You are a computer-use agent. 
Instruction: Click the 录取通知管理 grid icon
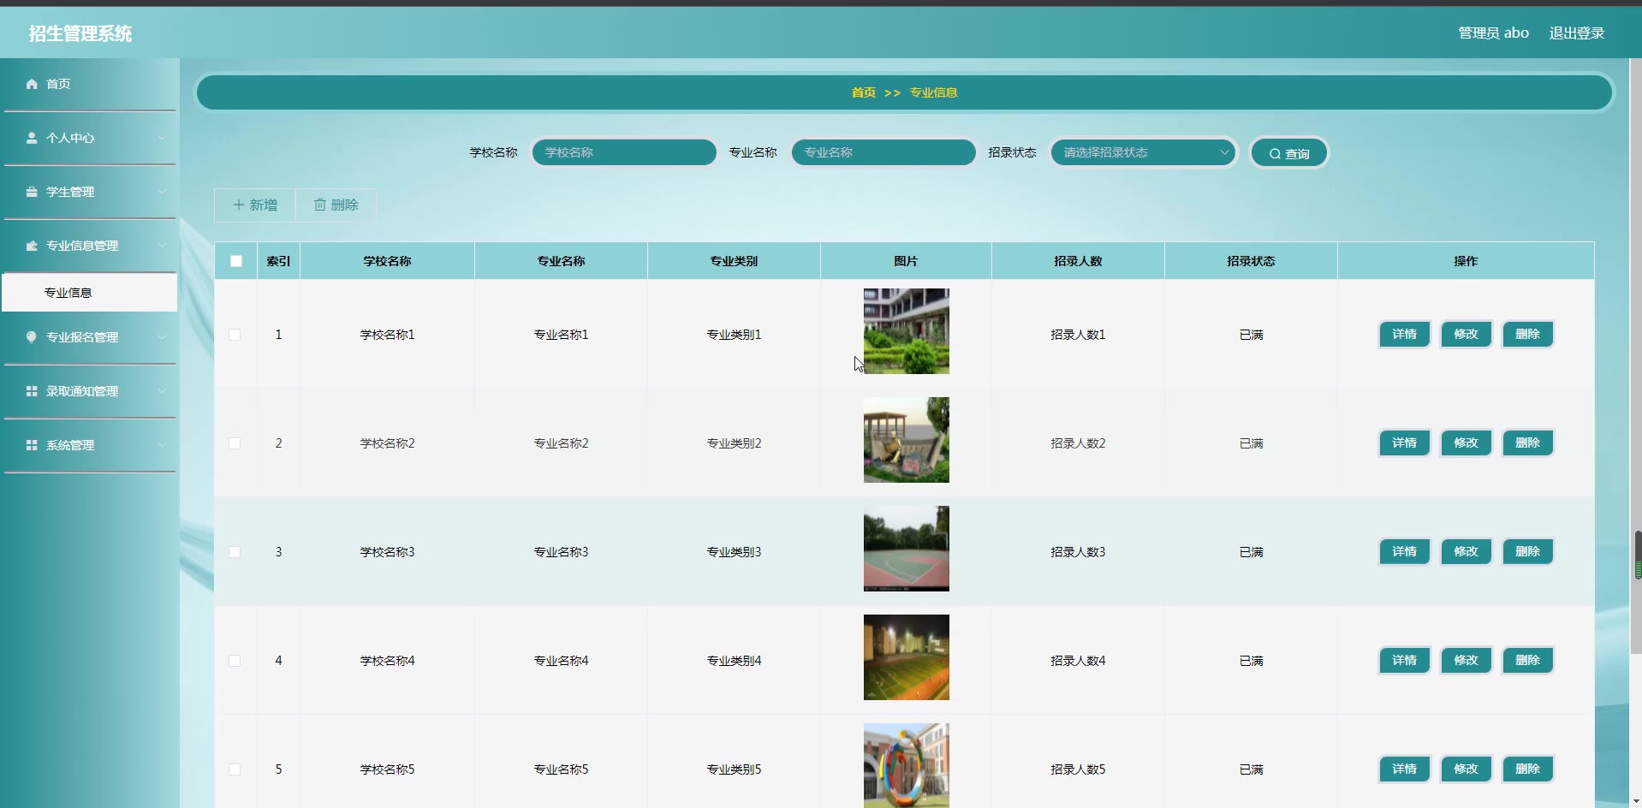32,391
